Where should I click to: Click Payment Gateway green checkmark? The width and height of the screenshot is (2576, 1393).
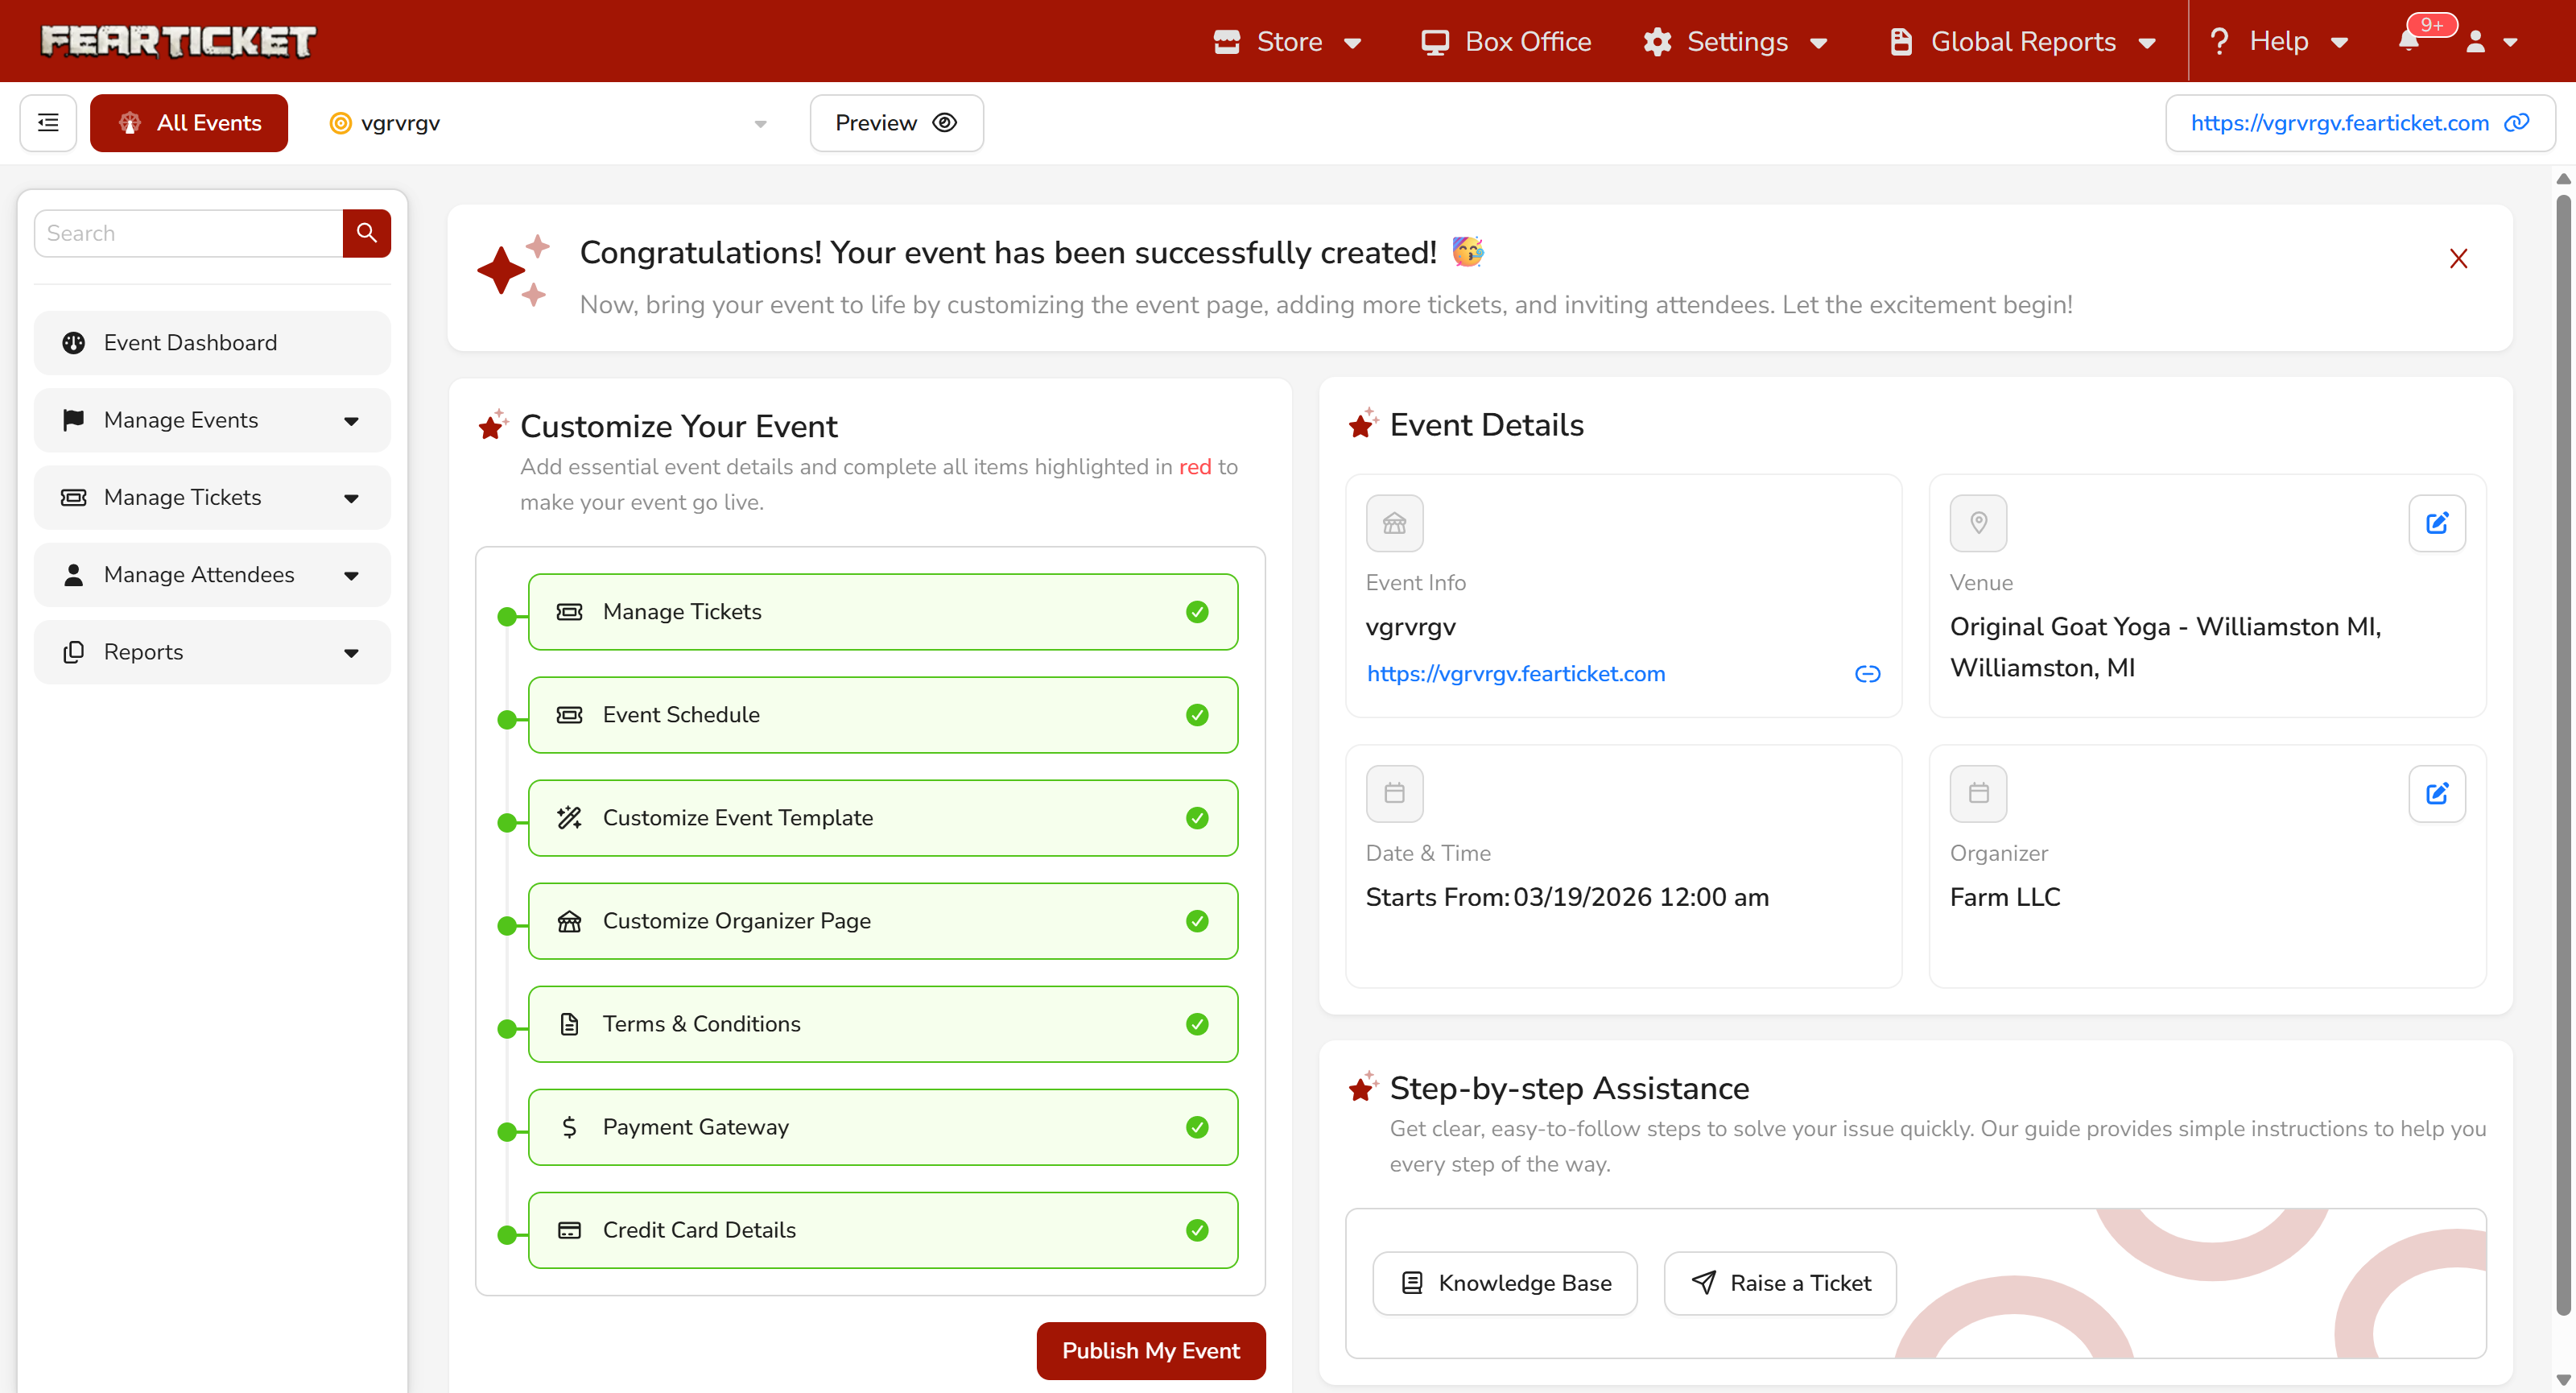(1197, 1127)
